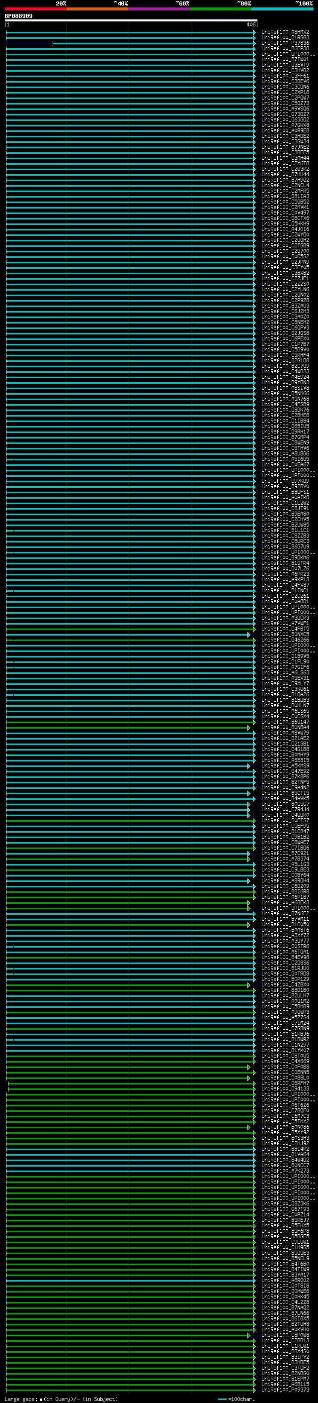Screen dimensions: 318x1403
Task: Click label UniRef100_B7JNE2
Action: [x=285, y=147]
